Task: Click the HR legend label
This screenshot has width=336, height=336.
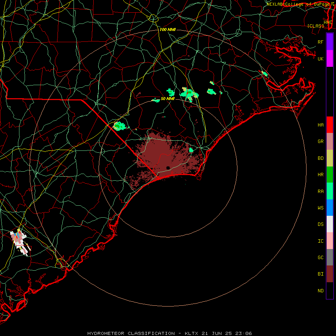Action: (320, 174)
